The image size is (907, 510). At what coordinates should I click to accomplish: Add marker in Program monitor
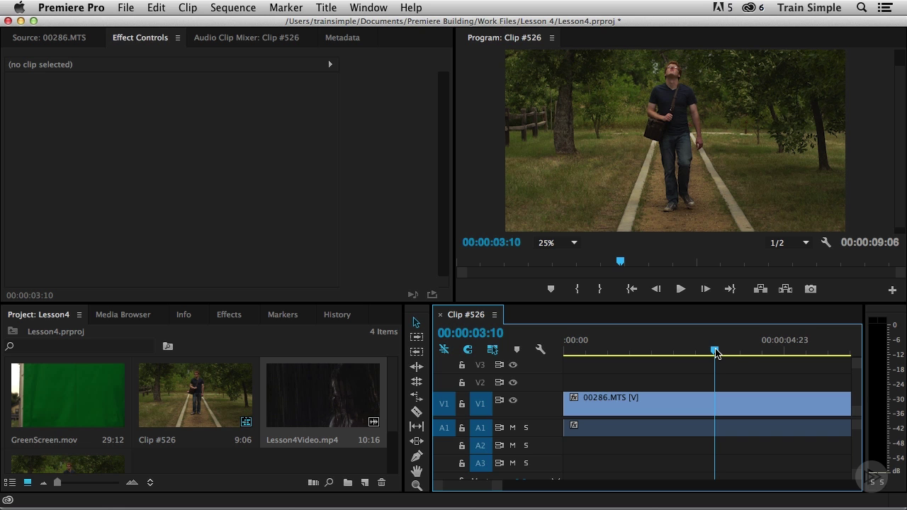coord(551,289)
